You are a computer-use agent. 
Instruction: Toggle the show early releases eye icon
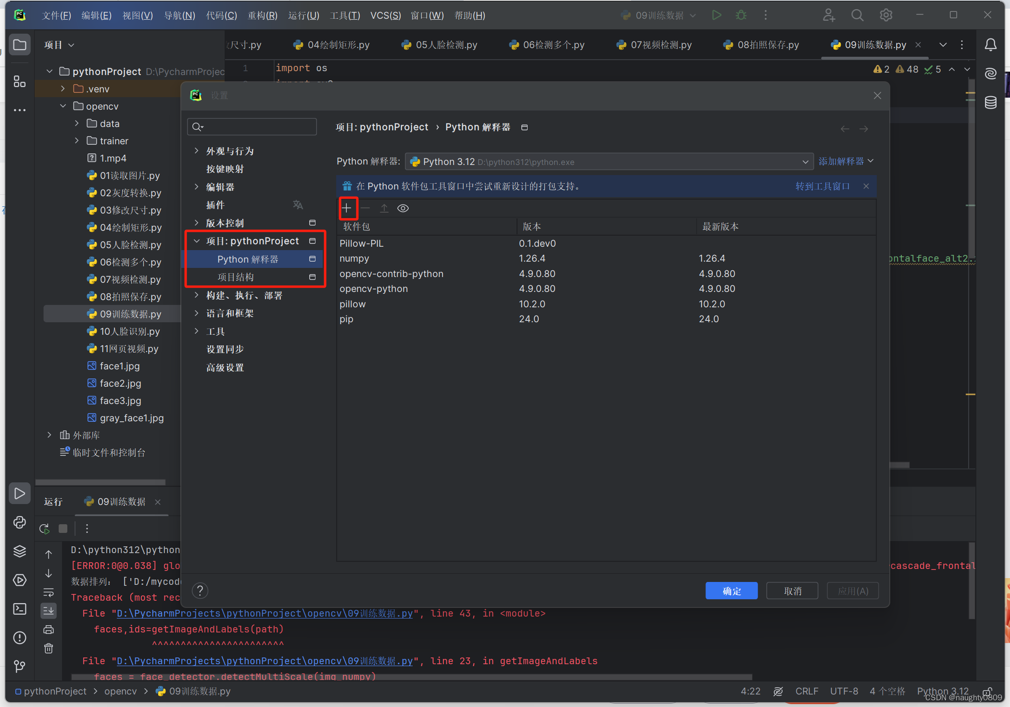pos(403,208)
